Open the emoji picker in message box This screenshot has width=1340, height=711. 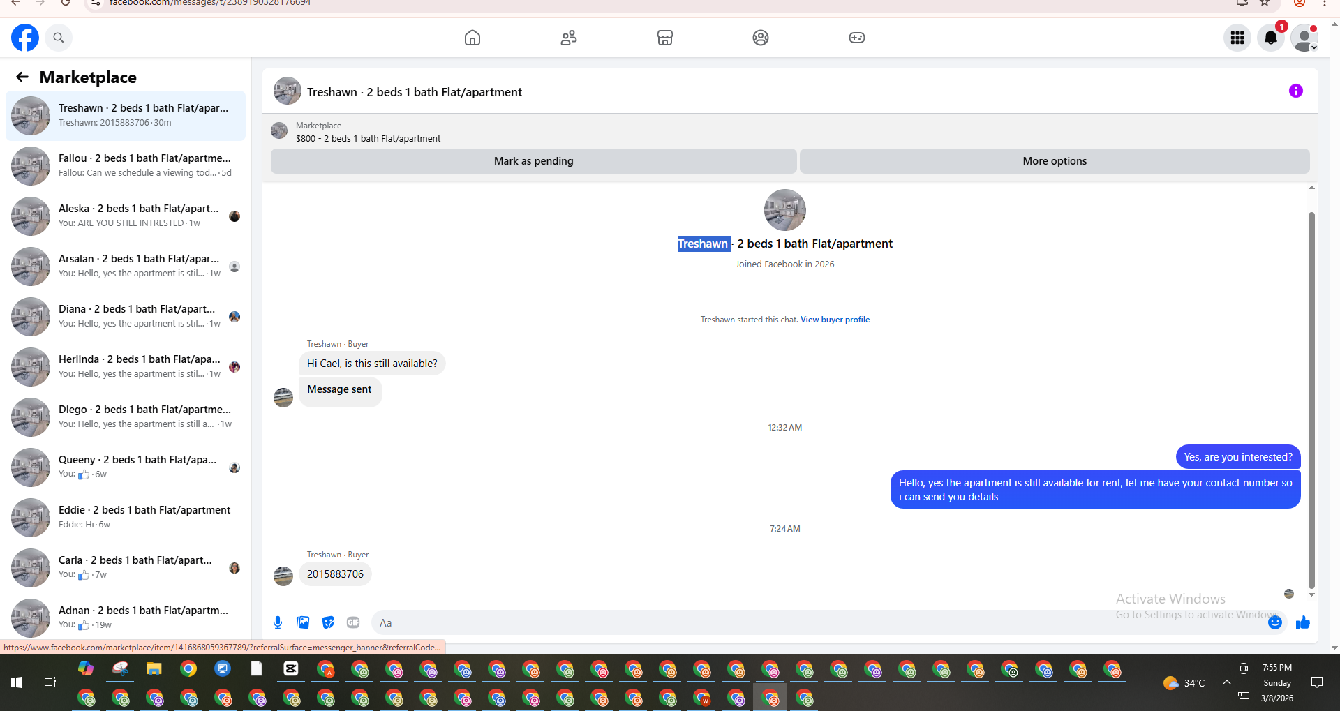(1274, 622)
